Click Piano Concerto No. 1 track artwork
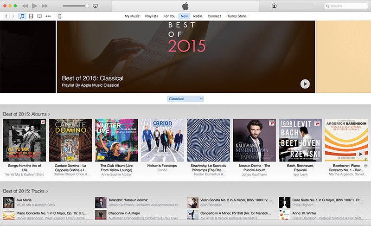371x226 pixels. pyautogui.click(x=9, y=215)
